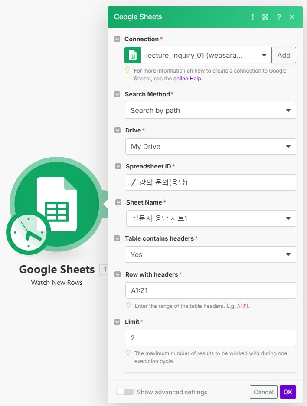This screenshot has width=307, height=406.
Task: Click the Google Sheets module title on canvas
Action: pyautogui.click(x=57, y=269)
